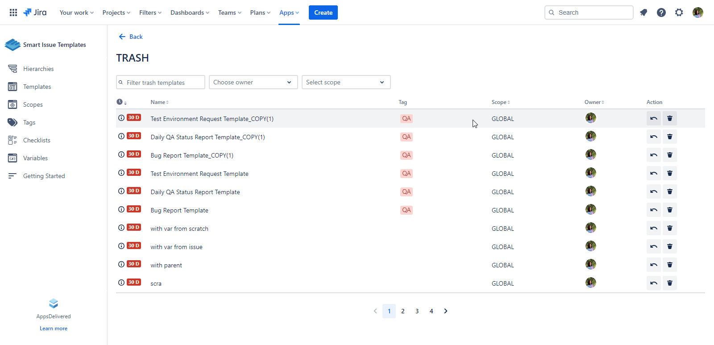714x345 pixels.
Task: Sort table by the clock time column
Action: 121,102
